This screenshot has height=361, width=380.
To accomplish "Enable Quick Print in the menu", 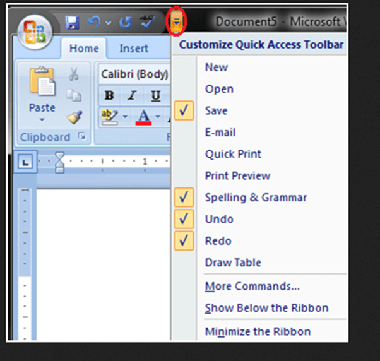I will [259, 154].
